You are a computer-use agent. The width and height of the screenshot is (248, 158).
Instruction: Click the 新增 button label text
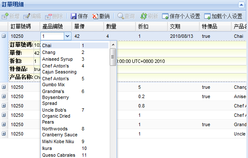tap(14, 16)
